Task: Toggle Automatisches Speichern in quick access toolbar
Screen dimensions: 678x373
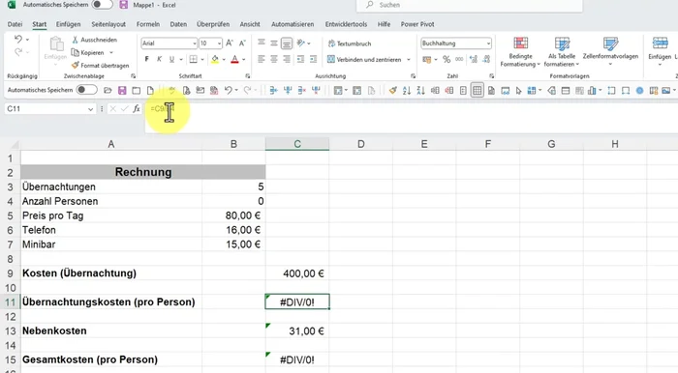Action: pyautogui.click(x=86, y=90)
